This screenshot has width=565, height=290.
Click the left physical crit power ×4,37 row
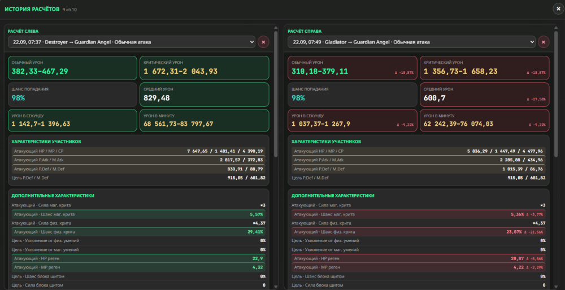pyautogui.click(x=138, y=223)
